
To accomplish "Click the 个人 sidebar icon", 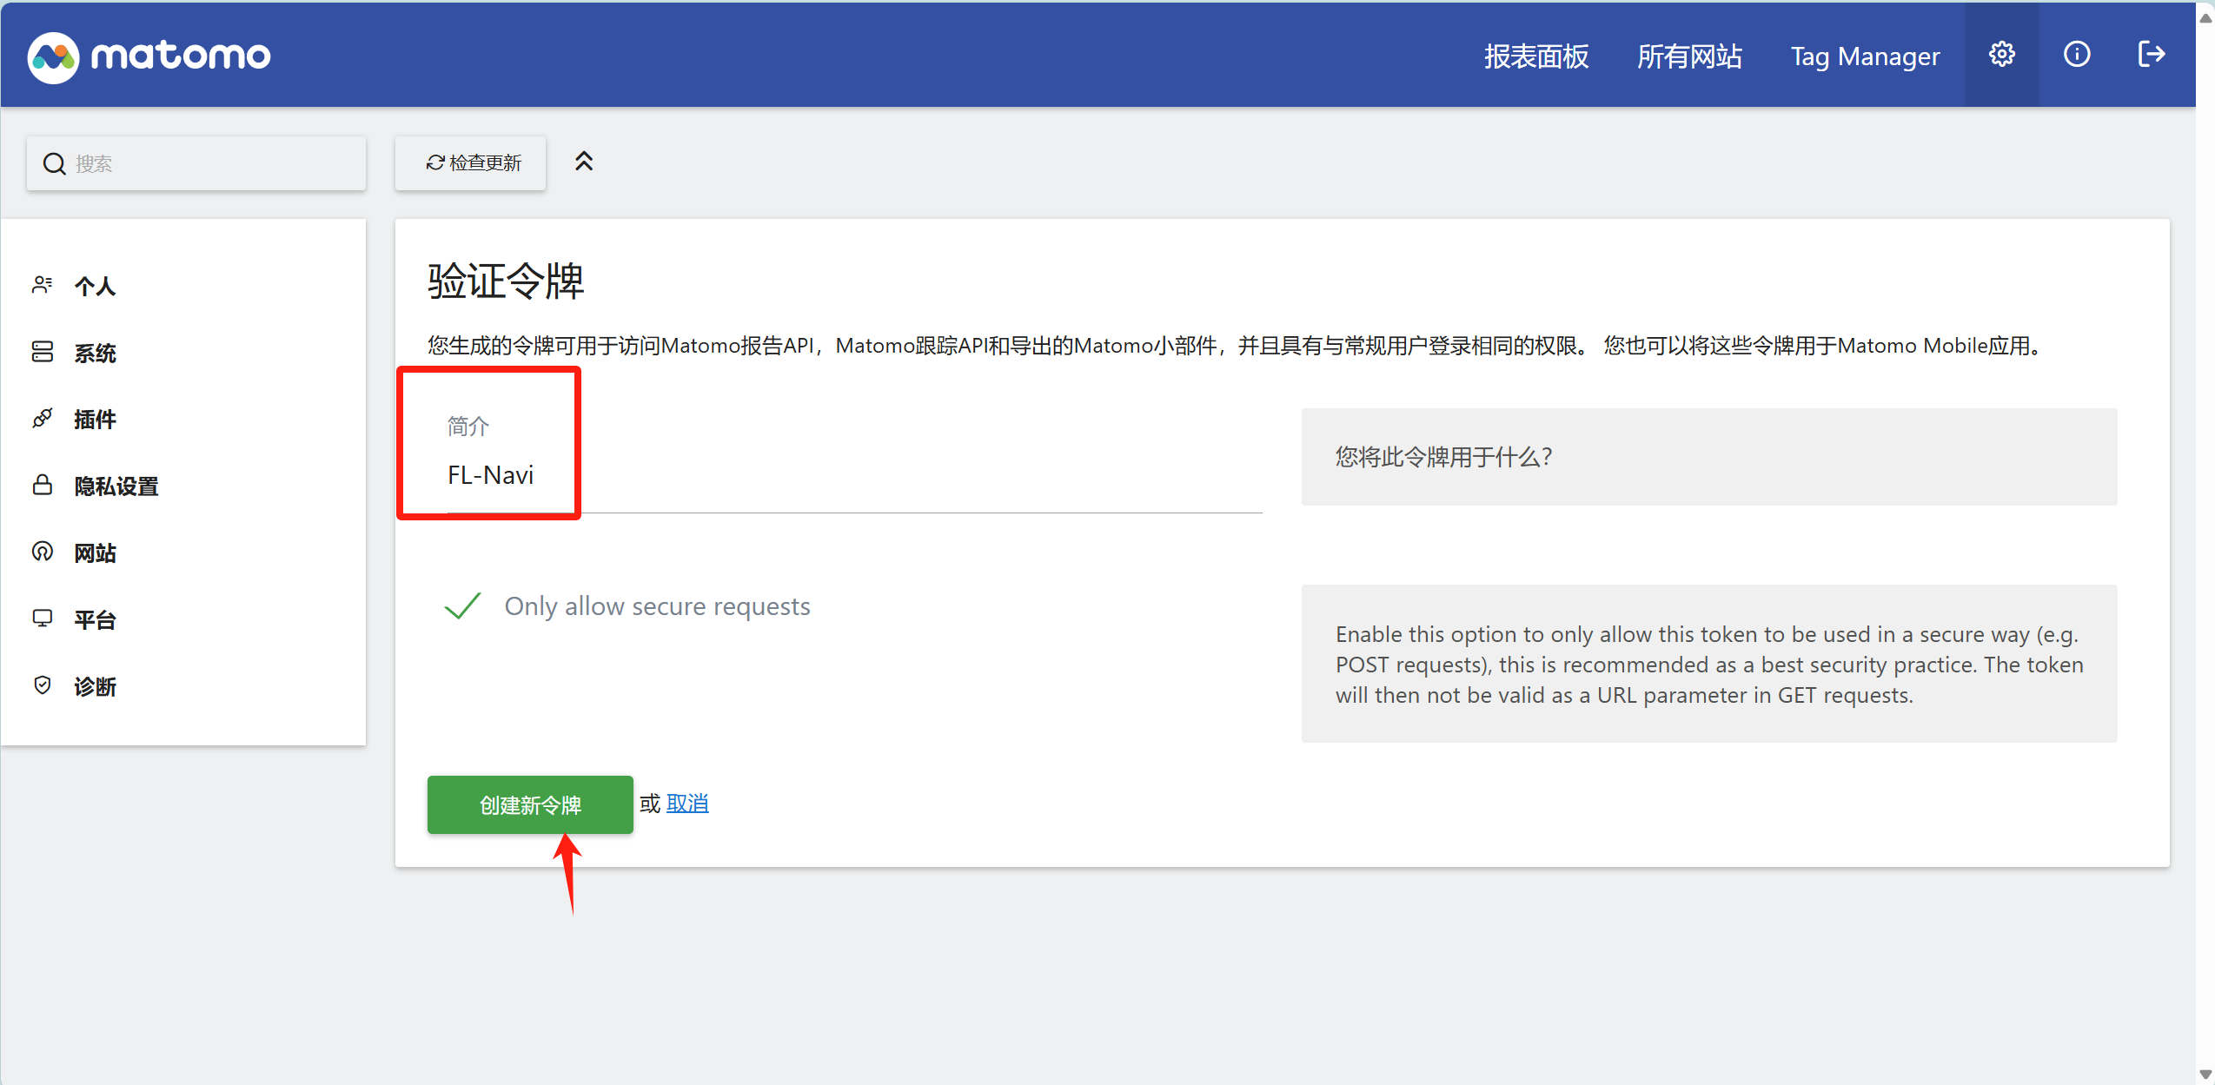I will click(x=42, y=285).
